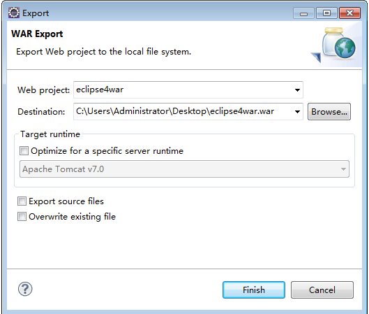
Task: Open the help question mark icon
Action: (x=25, y=289)
